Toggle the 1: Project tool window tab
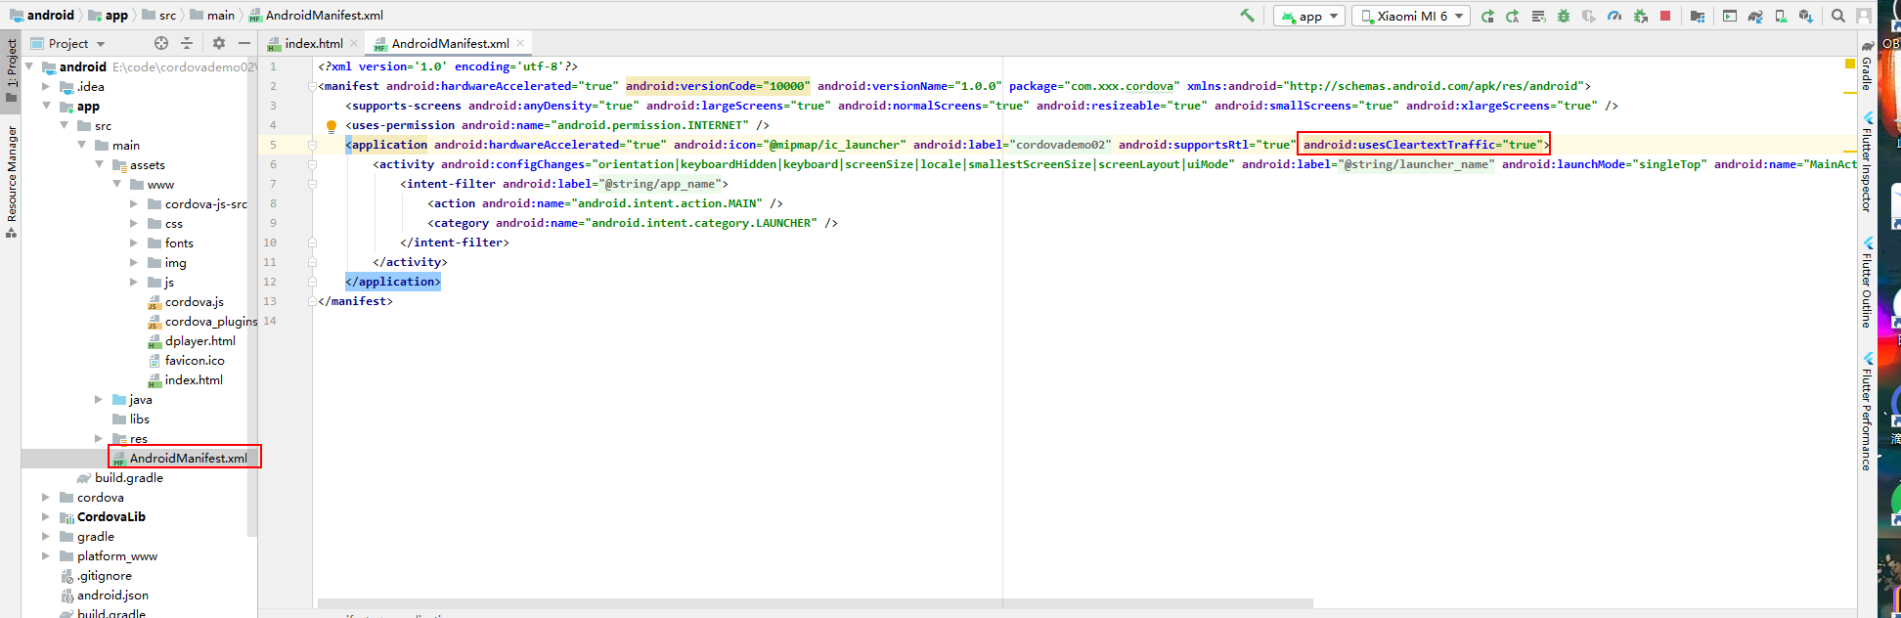 (12, 70)
